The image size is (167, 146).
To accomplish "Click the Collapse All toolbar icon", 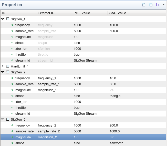I will point(151,5).
